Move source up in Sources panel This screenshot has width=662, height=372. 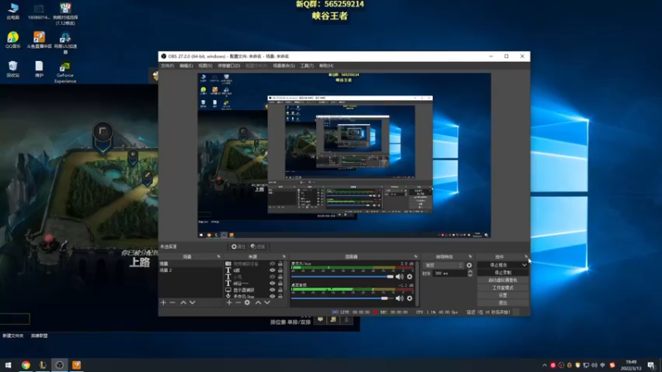click(258, 303)
